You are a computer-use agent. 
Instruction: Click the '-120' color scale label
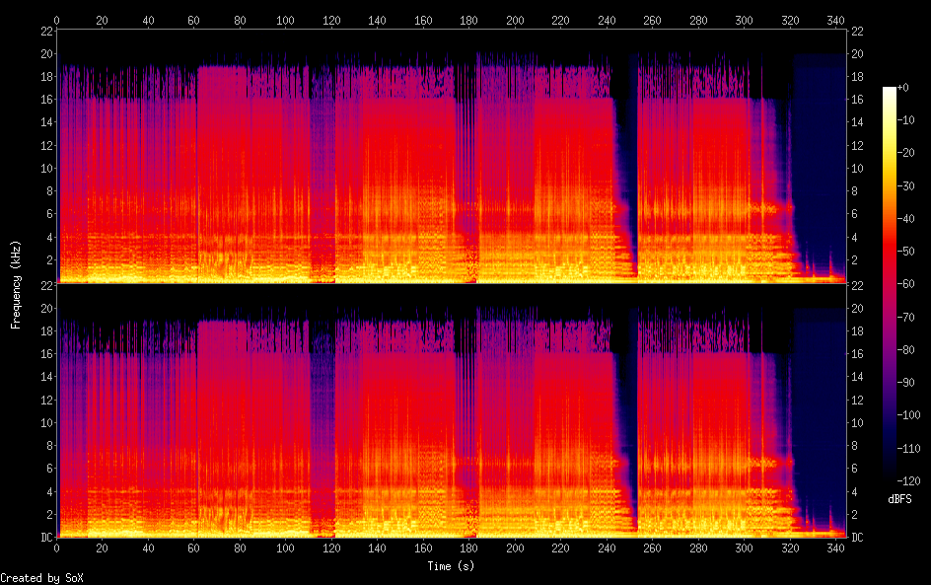908,481
